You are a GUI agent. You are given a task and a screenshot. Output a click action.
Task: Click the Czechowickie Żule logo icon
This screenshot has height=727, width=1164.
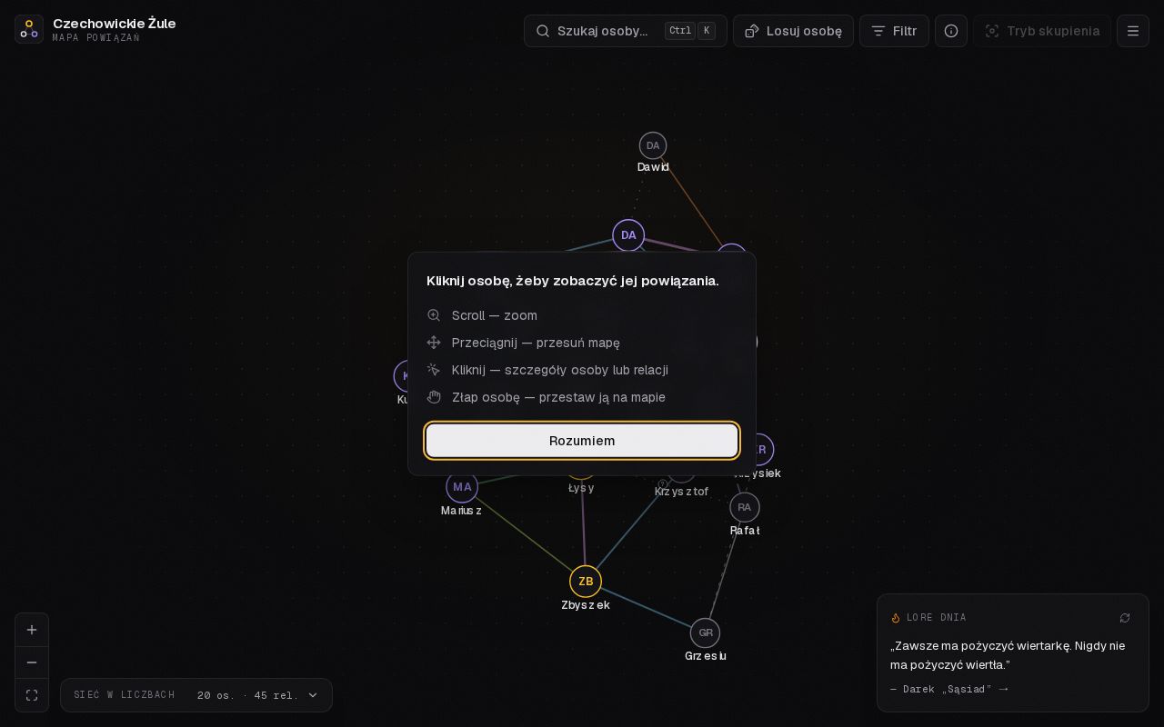pyautogui.click(x=29, y=29)
